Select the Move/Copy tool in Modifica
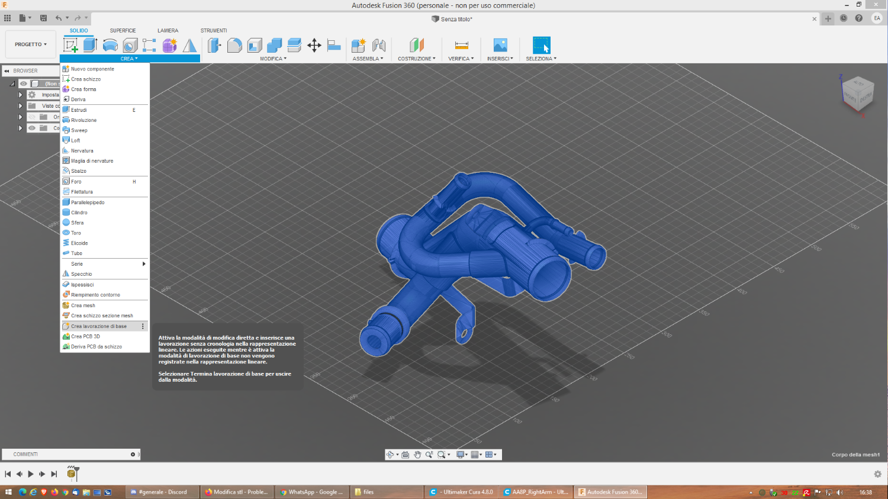 tap(314, 45)
